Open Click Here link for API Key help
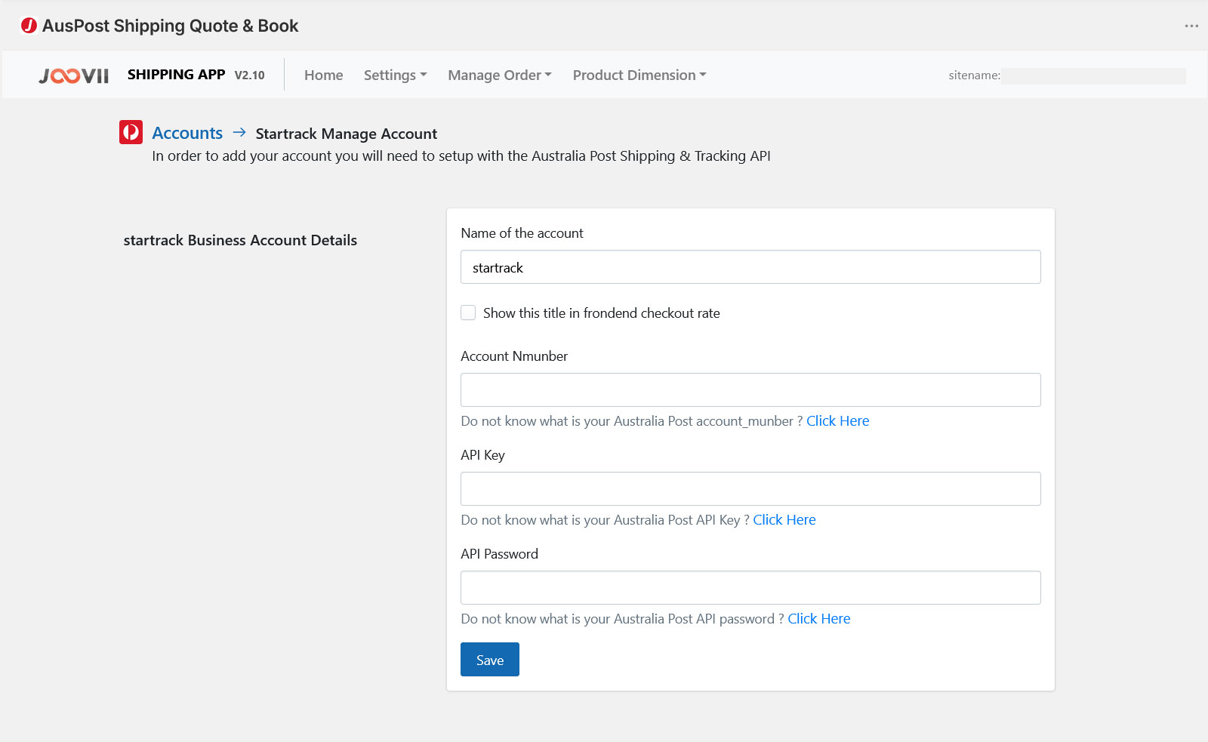 click(784, 520)
